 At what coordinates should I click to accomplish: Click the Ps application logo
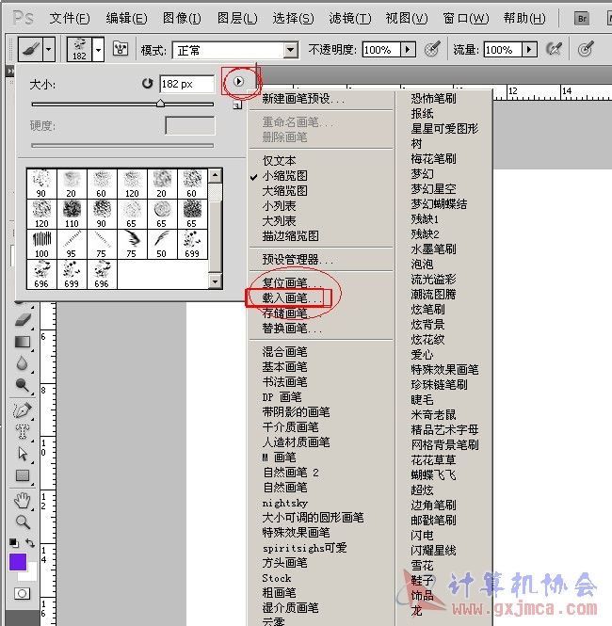[x=24, y=18]
